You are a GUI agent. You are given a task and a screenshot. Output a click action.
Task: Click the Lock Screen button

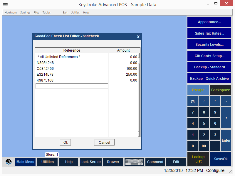pyautogui.click(x=91, y=162)
